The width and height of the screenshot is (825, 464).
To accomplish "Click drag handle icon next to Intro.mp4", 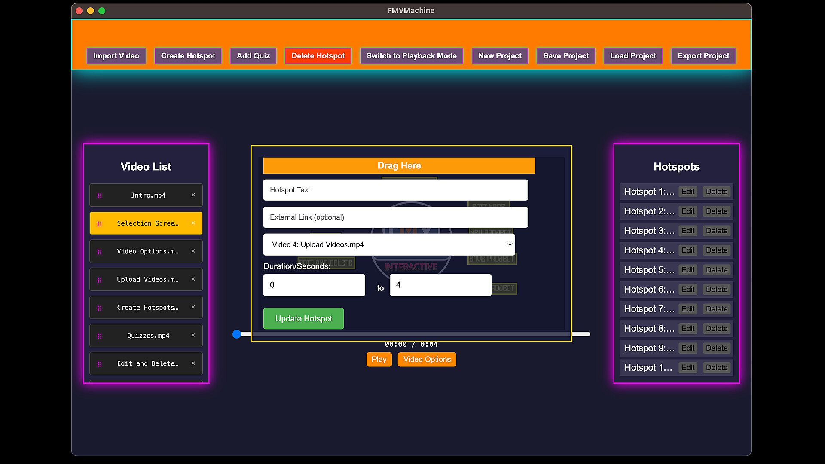I will click(99, 196).
